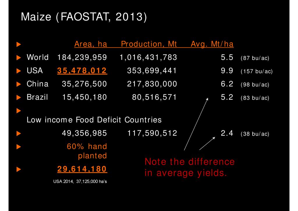The height and width of the screenshot is (211, 298).
Task: Click the 2.4 average yield value
Action: (227, 133)
